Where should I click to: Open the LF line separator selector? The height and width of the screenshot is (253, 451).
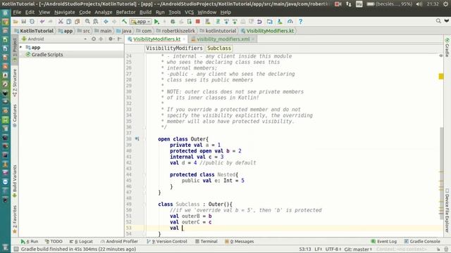[318, 249]
